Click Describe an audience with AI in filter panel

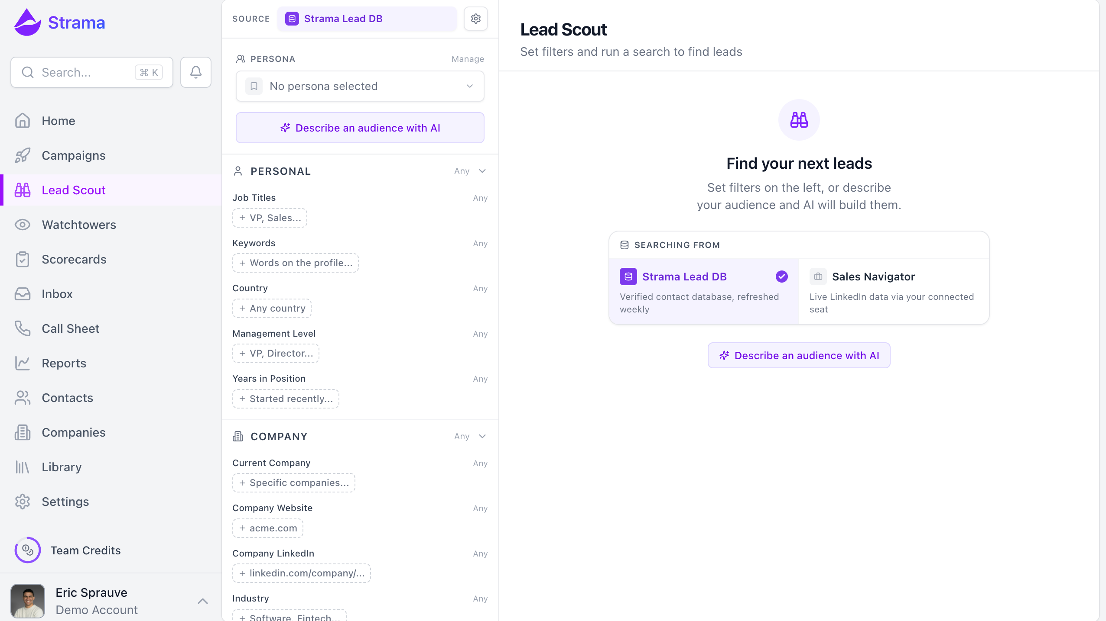coord(360,128)
